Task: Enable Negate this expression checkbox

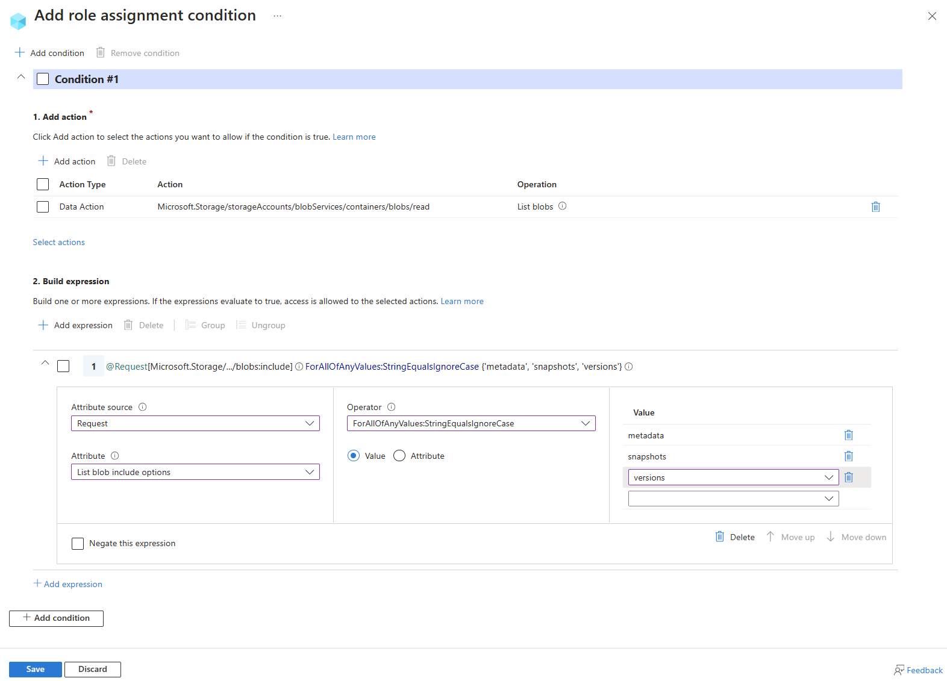Action: [78, 544]
